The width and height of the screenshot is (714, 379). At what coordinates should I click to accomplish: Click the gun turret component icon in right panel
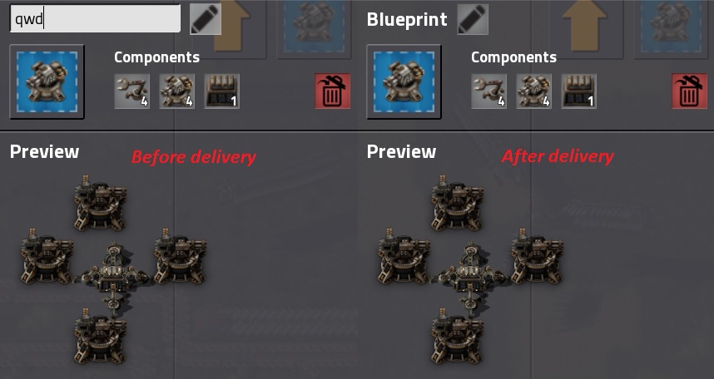pyautogui.click(x=534, y=91)
